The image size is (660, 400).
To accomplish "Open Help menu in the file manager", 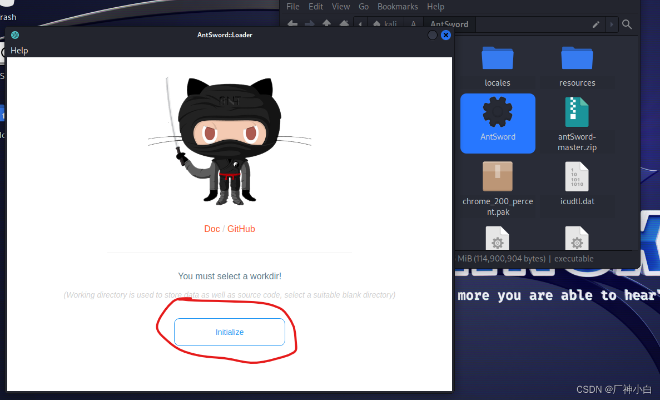I will pos(436,7).
